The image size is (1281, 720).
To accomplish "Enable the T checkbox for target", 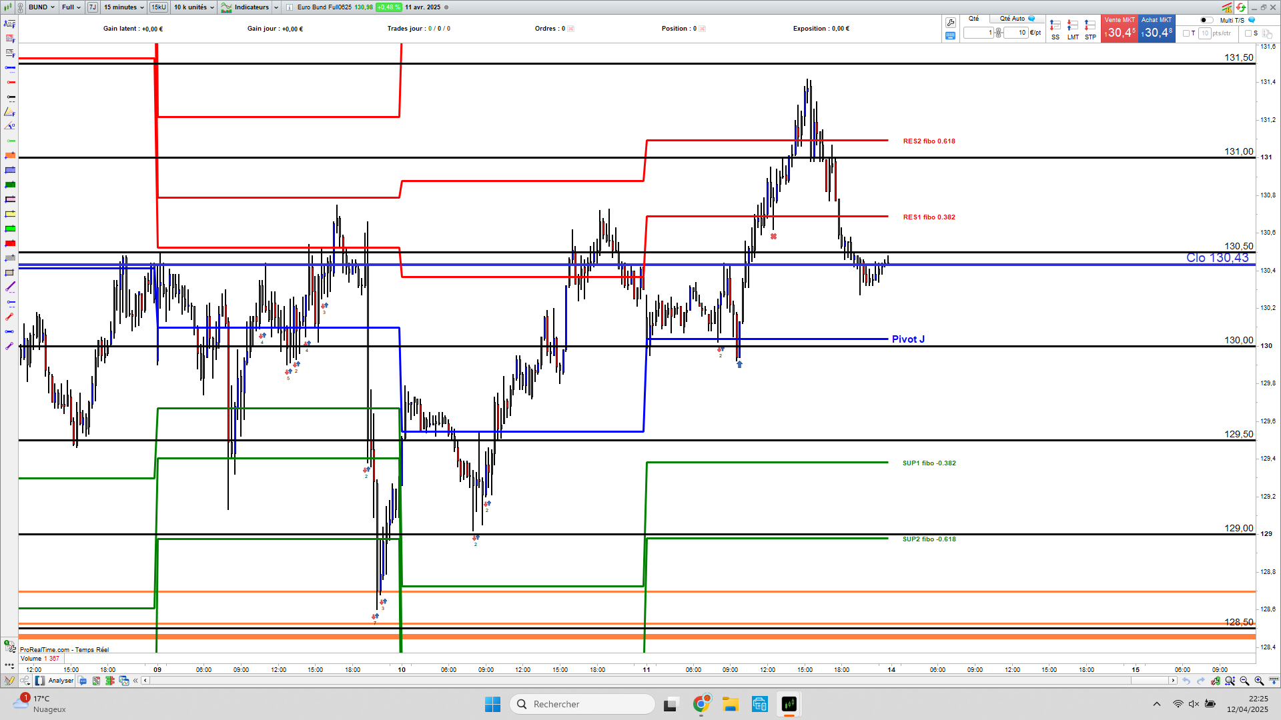I will click(1186, 33).
